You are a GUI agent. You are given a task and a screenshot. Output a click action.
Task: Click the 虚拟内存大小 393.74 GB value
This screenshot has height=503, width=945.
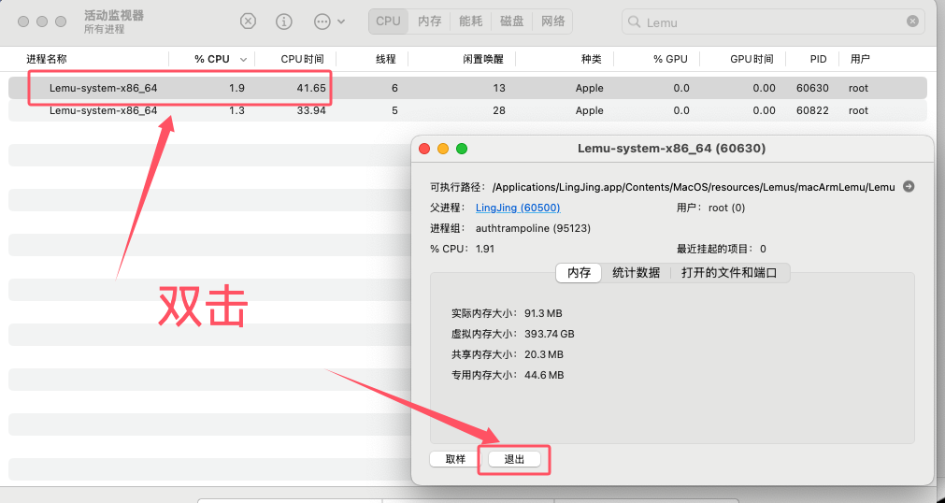pos(549,334)
